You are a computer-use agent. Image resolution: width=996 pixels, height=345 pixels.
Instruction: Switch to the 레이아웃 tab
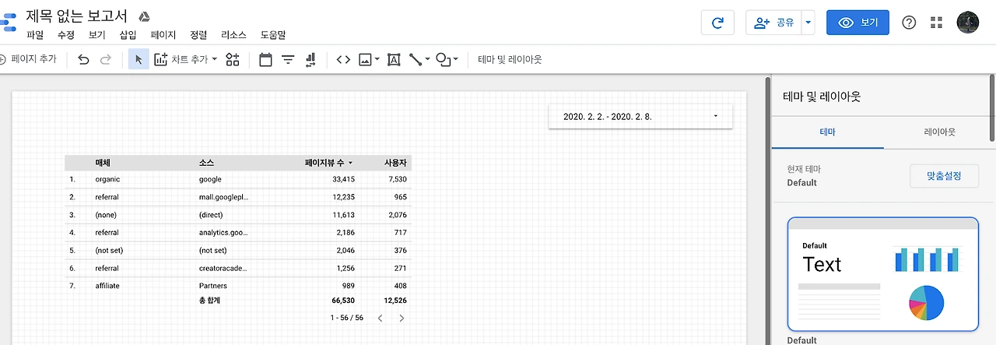939,132
